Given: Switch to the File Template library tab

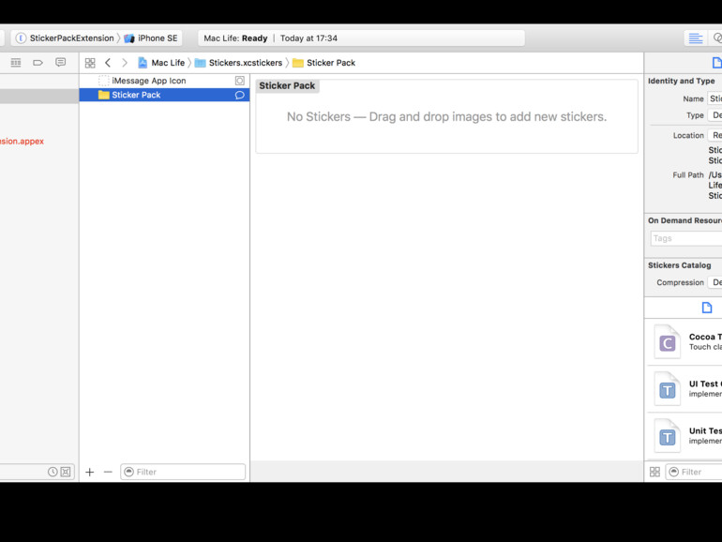Looking at the screenshot, I should (707, 308).
